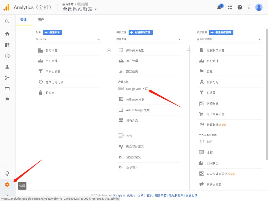
Task: Open the 全部网站数据 header view switcher
Action: [80, 9]
